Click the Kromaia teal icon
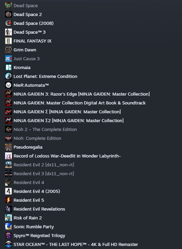Screen dimensions: 182x249 click(x=9, y=67)
